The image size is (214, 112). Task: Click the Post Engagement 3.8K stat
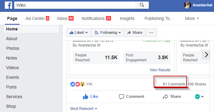coord(147,58)
